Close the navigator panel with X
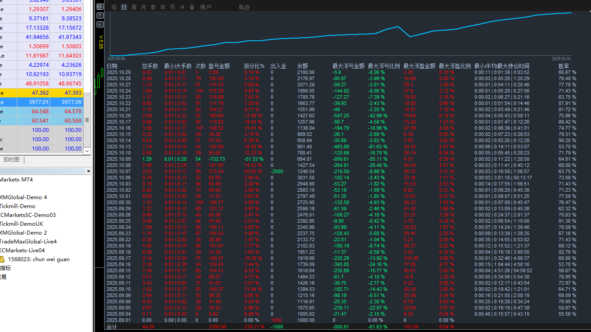Viewport: 591px width, 332px height. click(89, 171)
